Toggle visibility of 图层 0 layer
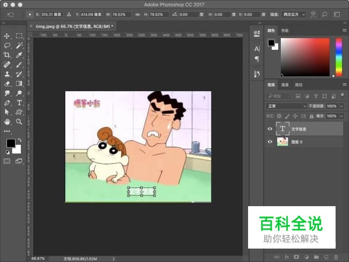This screenshot has height=262, width=349. [x=270, y=142]
